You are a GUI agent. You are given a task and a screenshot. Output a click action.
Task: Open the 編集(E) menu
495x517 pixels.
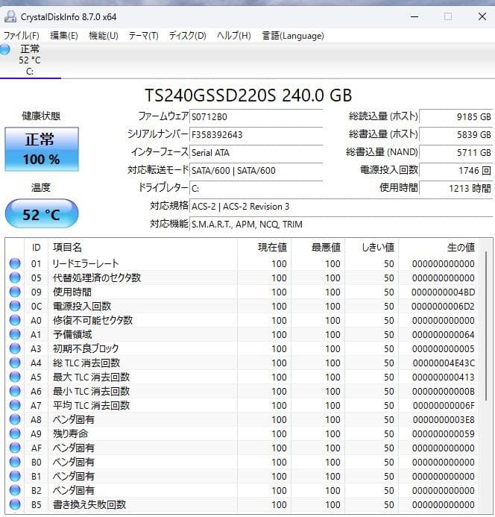64,36
